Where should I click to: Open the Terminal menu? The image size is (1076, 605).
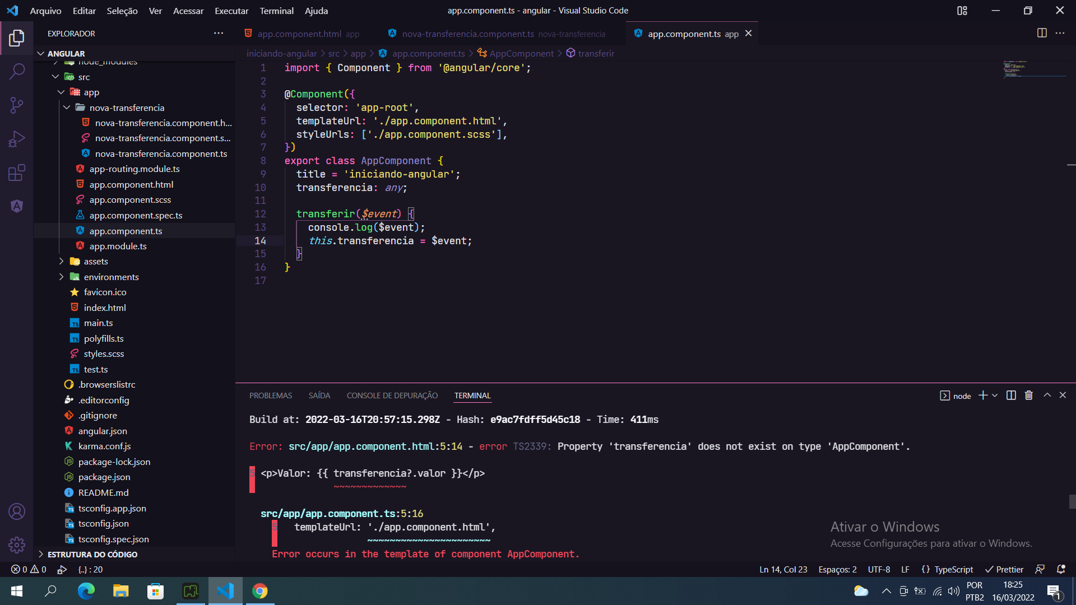coord(277,11)
